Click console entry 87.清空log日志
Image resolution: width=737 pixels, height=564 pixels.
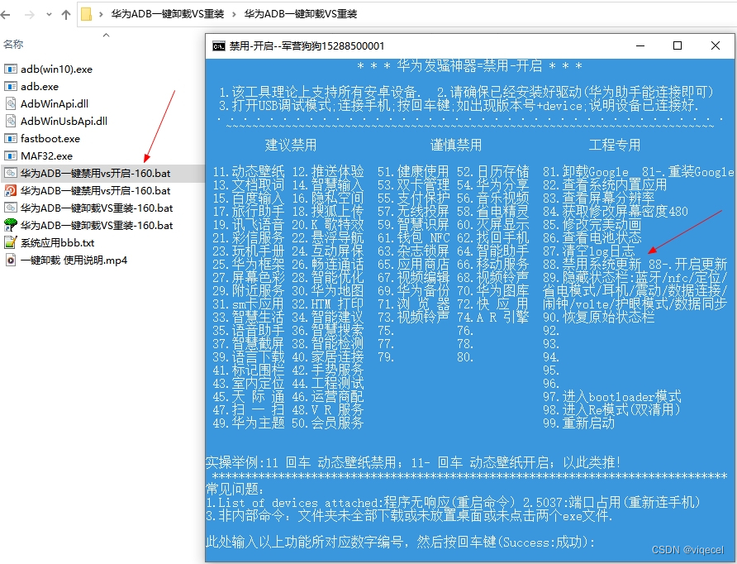[x=589, y=251]
